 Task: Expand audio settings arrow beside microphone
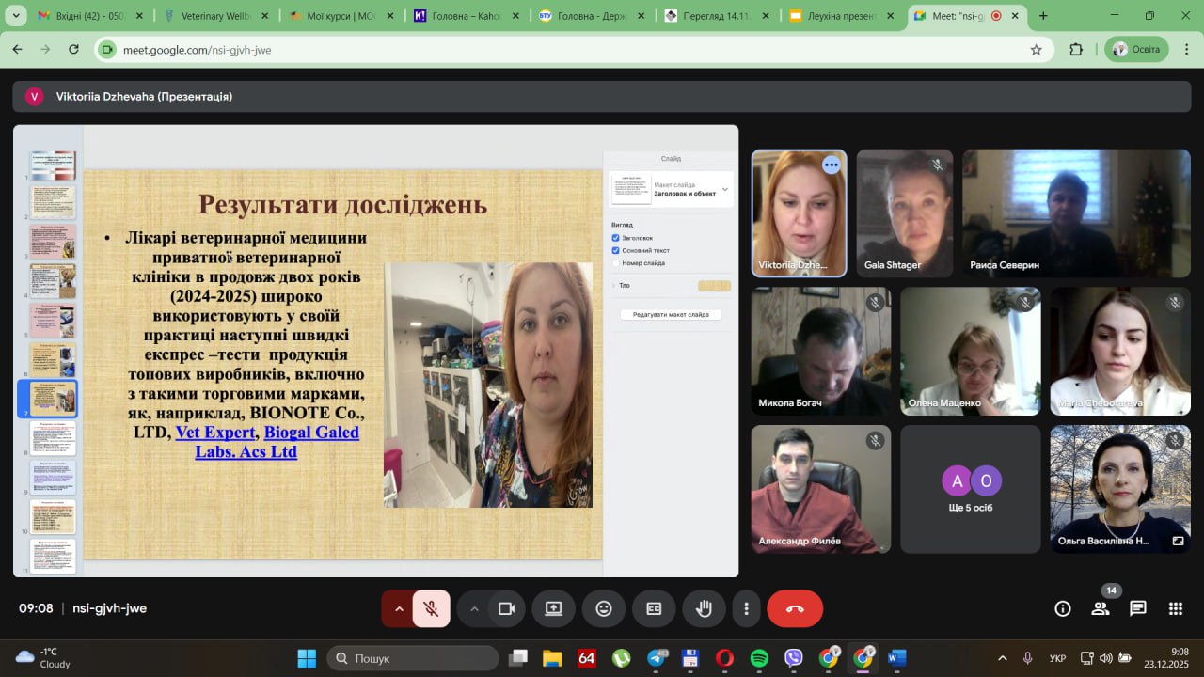(x=399, y=608)
